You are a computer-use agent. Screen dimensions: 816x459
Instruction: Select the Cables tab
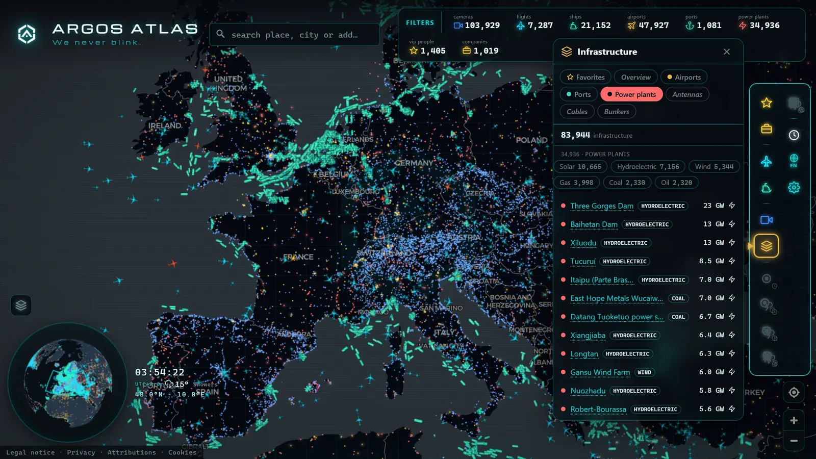point(577,112)
